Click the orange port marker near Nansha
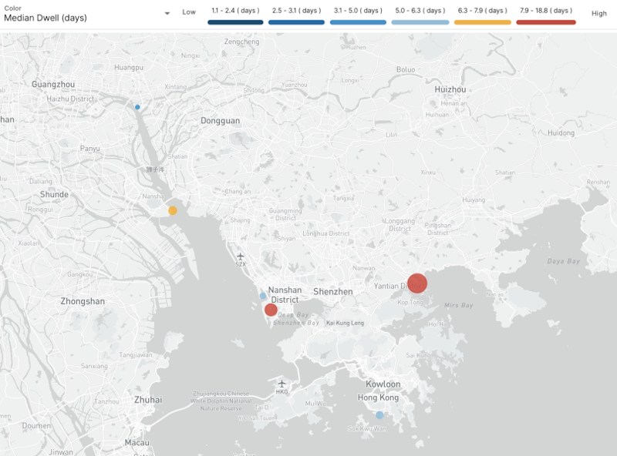 (173, 210)
